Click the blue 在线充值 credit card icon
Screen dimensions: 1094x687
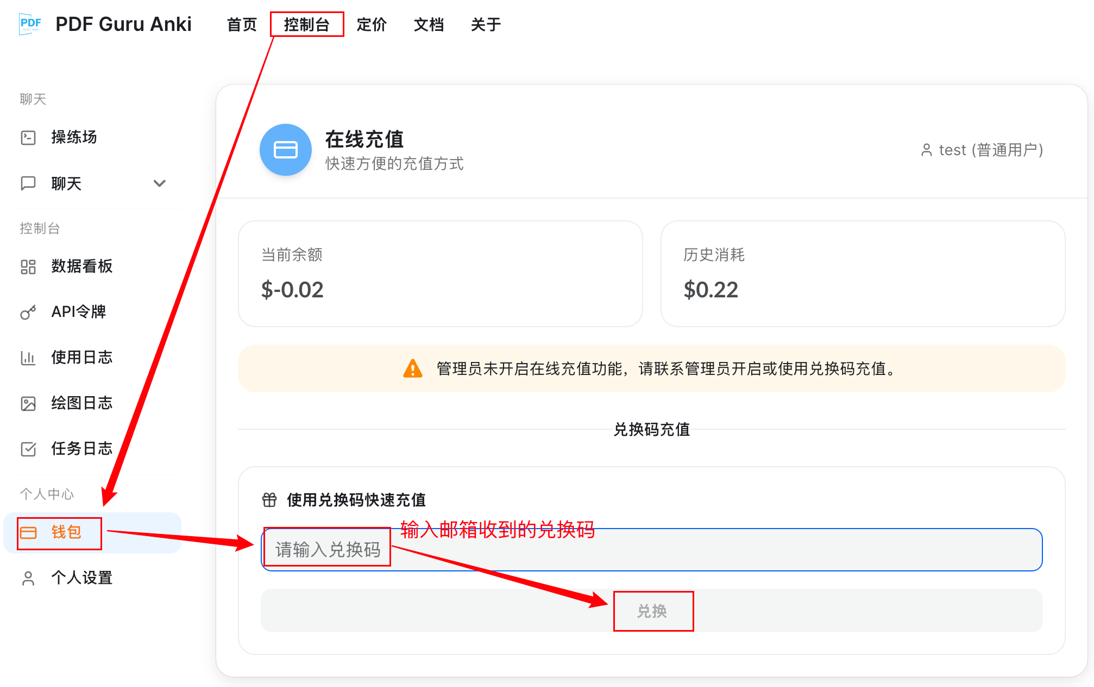(x=286, y=150)
